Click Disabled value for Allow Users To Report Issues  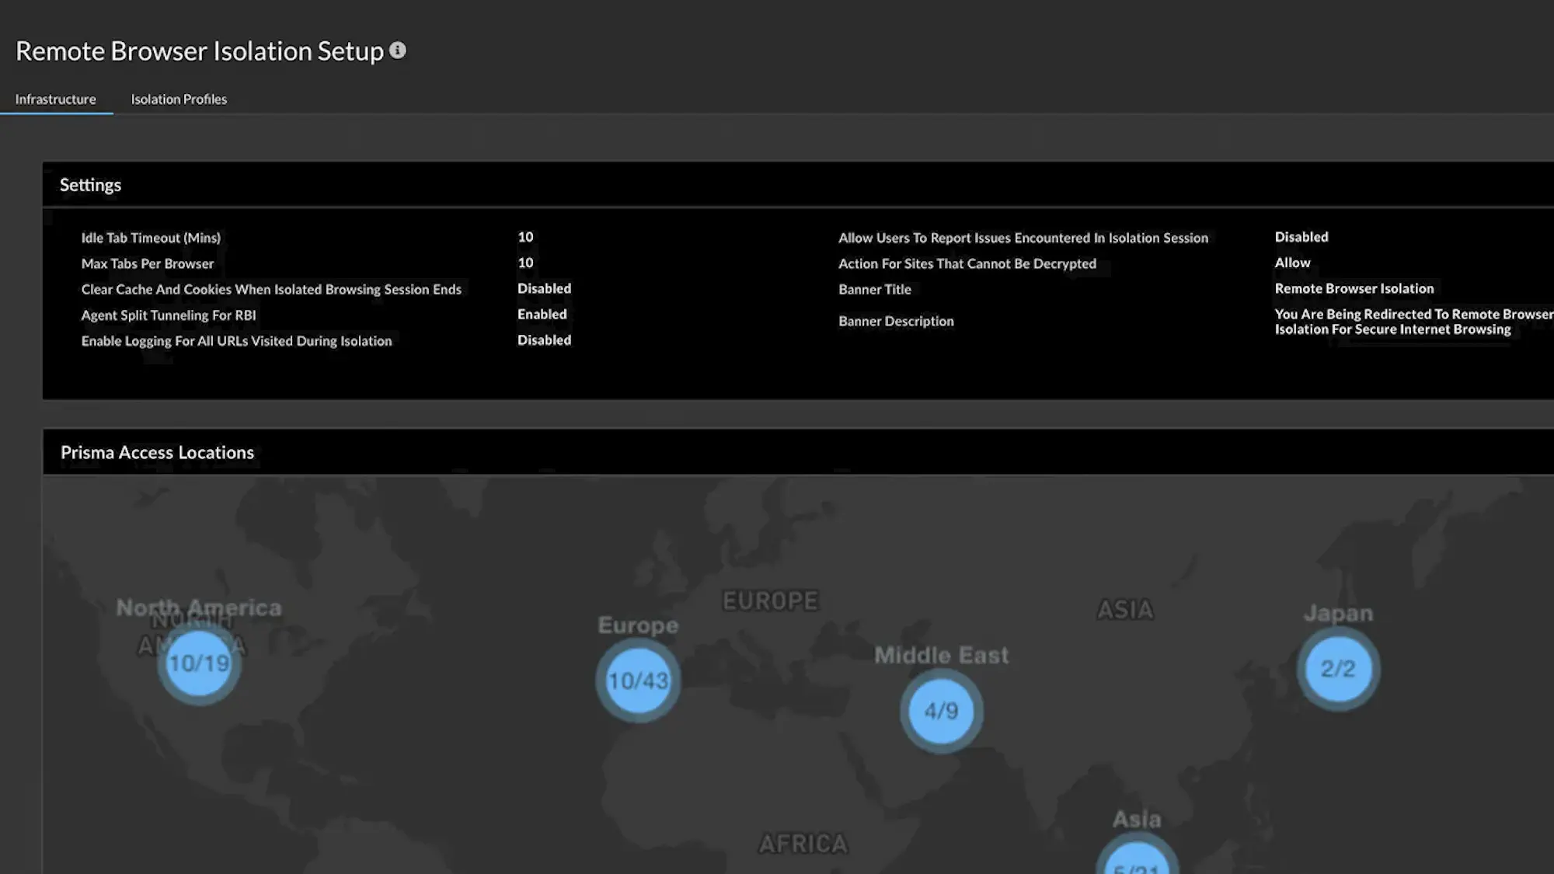(1301, 237)
